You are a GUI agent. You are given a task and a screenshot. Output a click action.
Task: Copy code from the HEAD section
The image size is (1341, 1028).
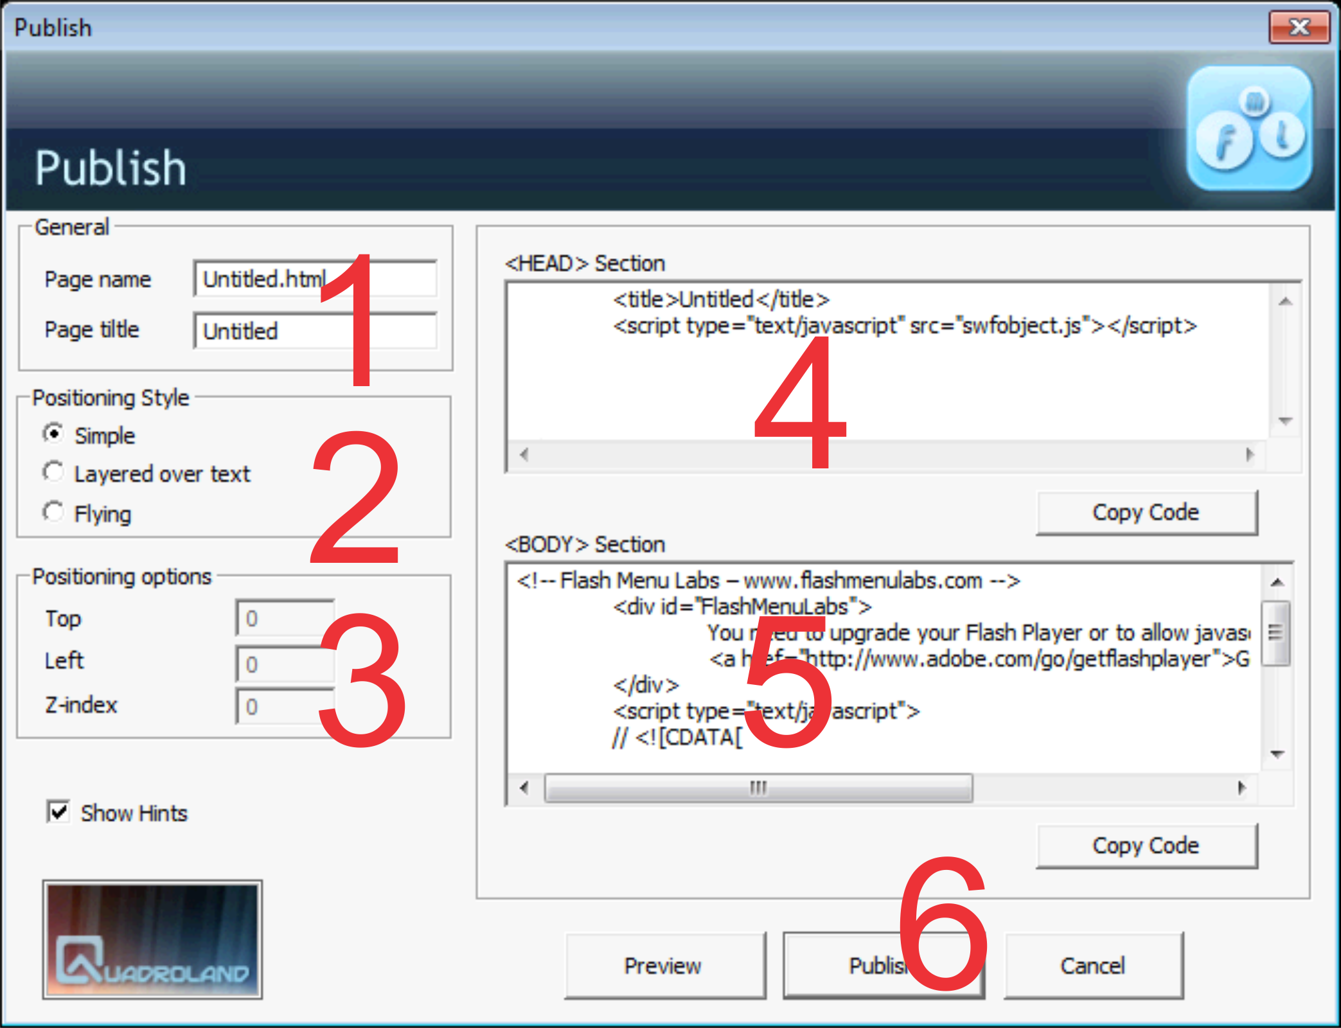pyautogui.click(x=1146, y=512)
